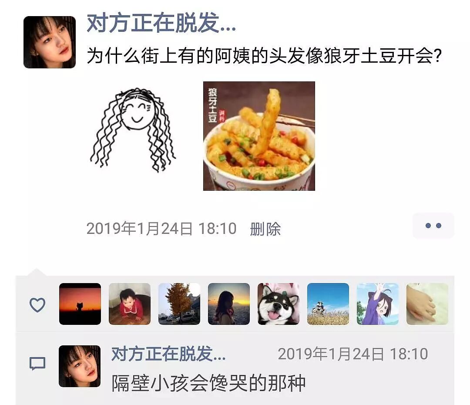Open the anime girl liker avatar
Viewport: 470px width, 405px height.
378,304
